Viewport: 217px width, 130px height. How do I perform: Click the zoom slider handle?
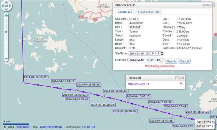click(x=6, y=32)
